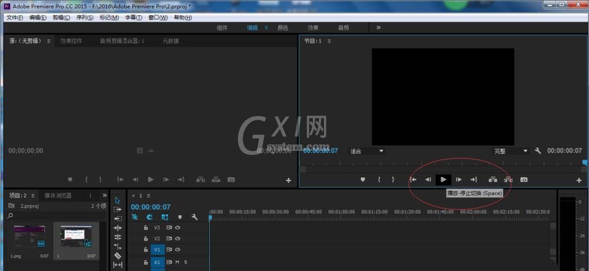This screenshot has height=271, width=589.
Task: Switch to 效果控件 tab
Action: point(71,41)
